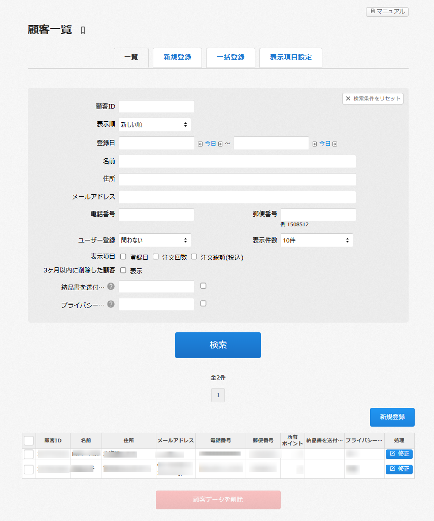This screenshot has width=434, height=521.
Task: Open the 表示順 sort order dropdown
Action: coord(155,124)
